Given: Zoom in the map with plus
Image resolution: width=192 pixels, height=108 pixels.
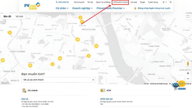Looking at the screenshot, I should coord(188,73).
